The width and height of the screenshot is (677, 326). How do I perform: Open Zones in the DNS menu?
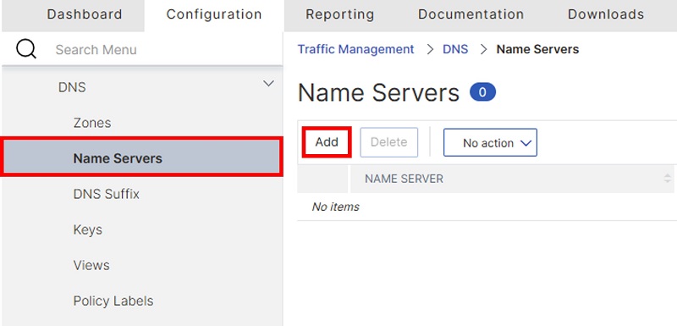(x=92, y=123)
